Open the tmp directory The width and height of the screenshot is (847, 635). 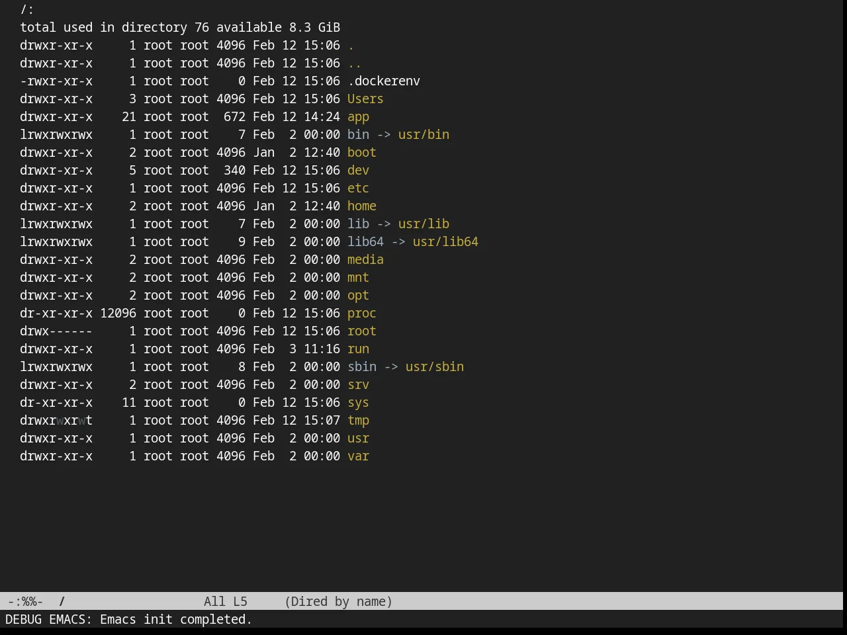pyautogui.click(x=358, y=420)
